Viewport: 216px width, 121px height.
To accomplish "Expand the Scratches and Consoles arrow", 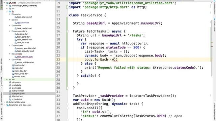I will pos(4,105).
